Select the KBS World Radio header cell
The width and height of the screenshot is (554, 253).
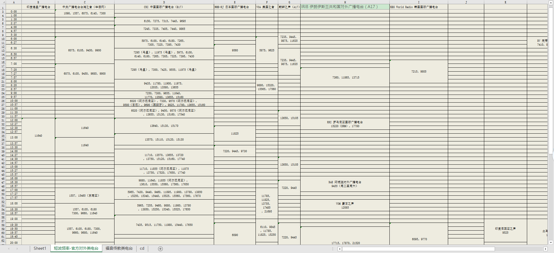pos(419,7)
